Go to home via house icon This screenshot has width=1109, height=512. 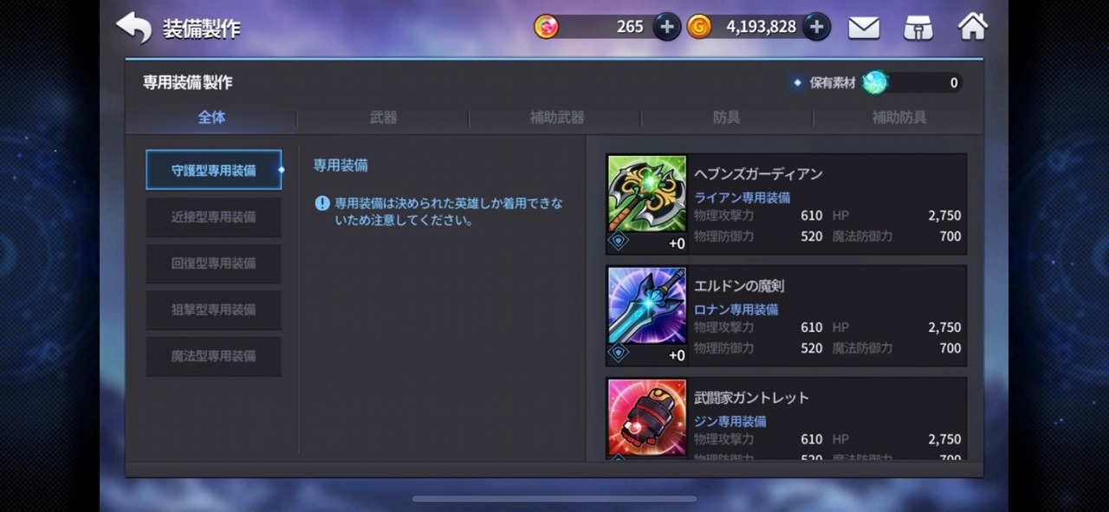[973, 27]
